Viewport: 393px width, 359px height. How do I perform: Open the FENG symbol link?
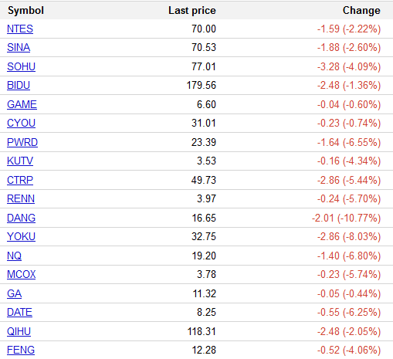(21, 351)
